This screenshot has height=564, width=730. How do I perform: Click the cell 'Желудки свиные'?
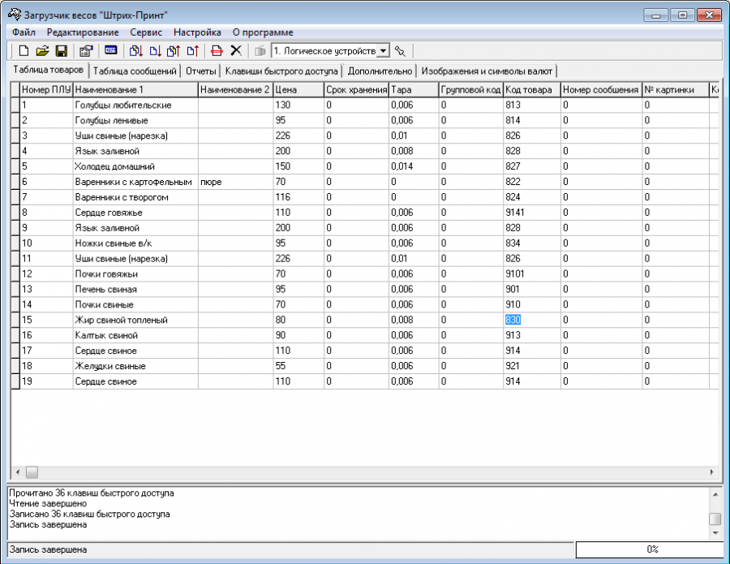[135, 366]
